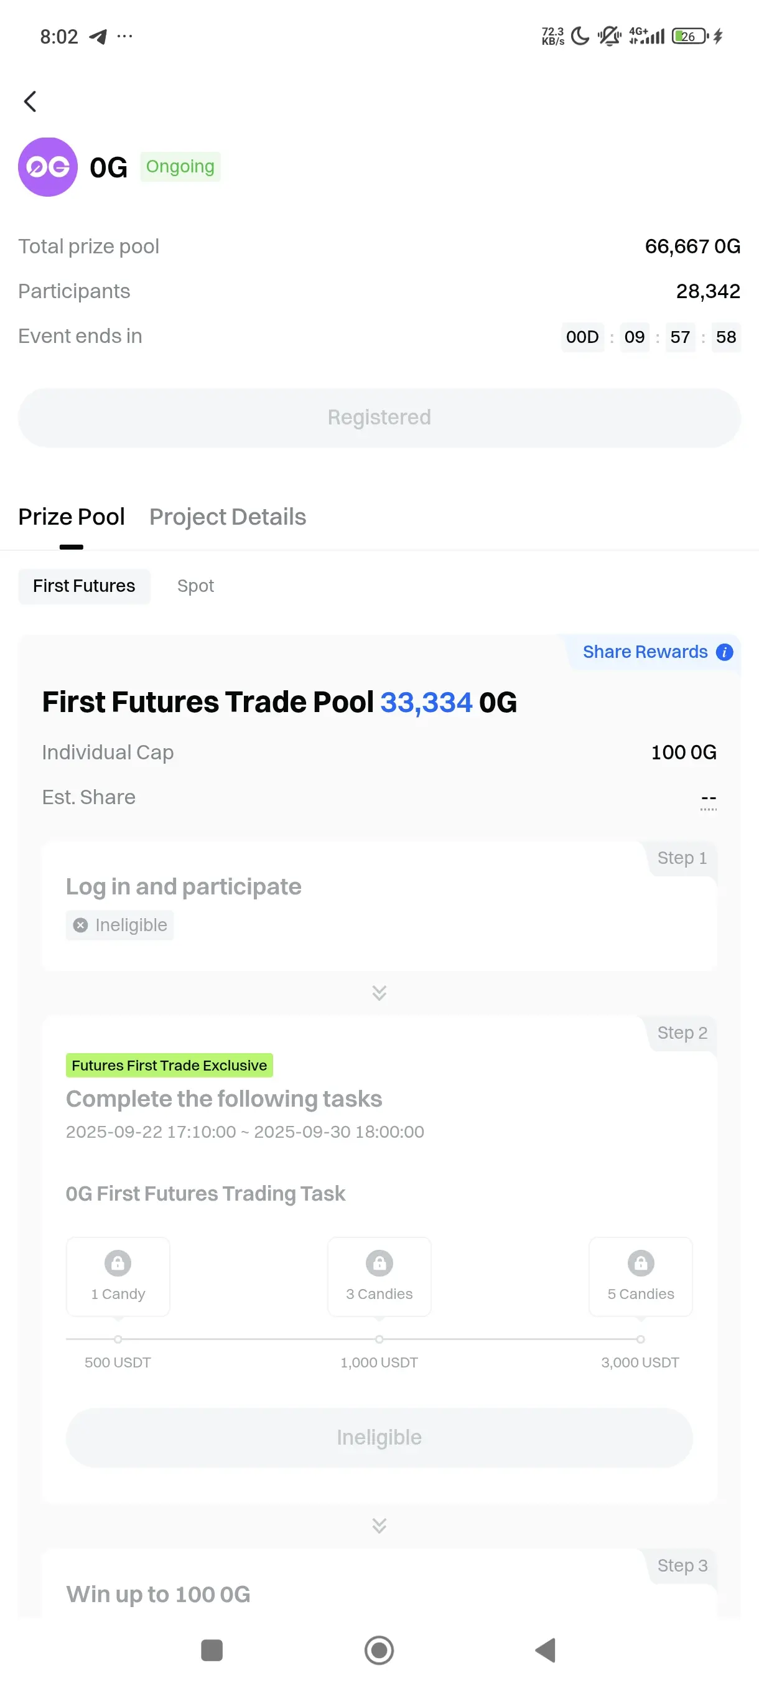Viewport: 759px width, 1688px height.
Task: Tap the locked 3 Candies reward
Action: [x=379, y=1276]
